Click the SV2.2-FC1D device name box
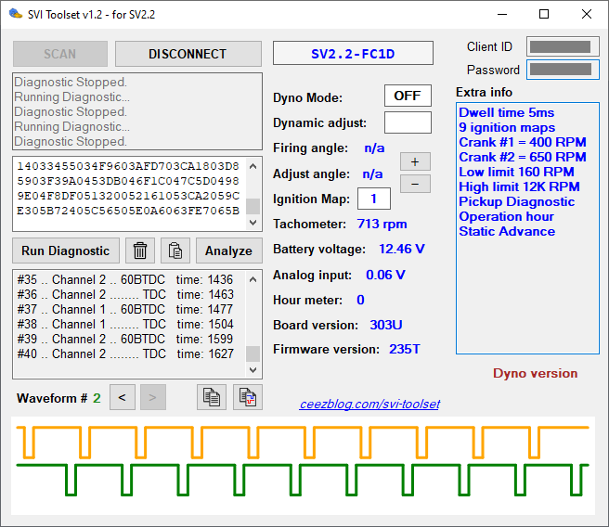Image resolution: width=609 pixels, height=527 pixels. click(x=353, y=53)
